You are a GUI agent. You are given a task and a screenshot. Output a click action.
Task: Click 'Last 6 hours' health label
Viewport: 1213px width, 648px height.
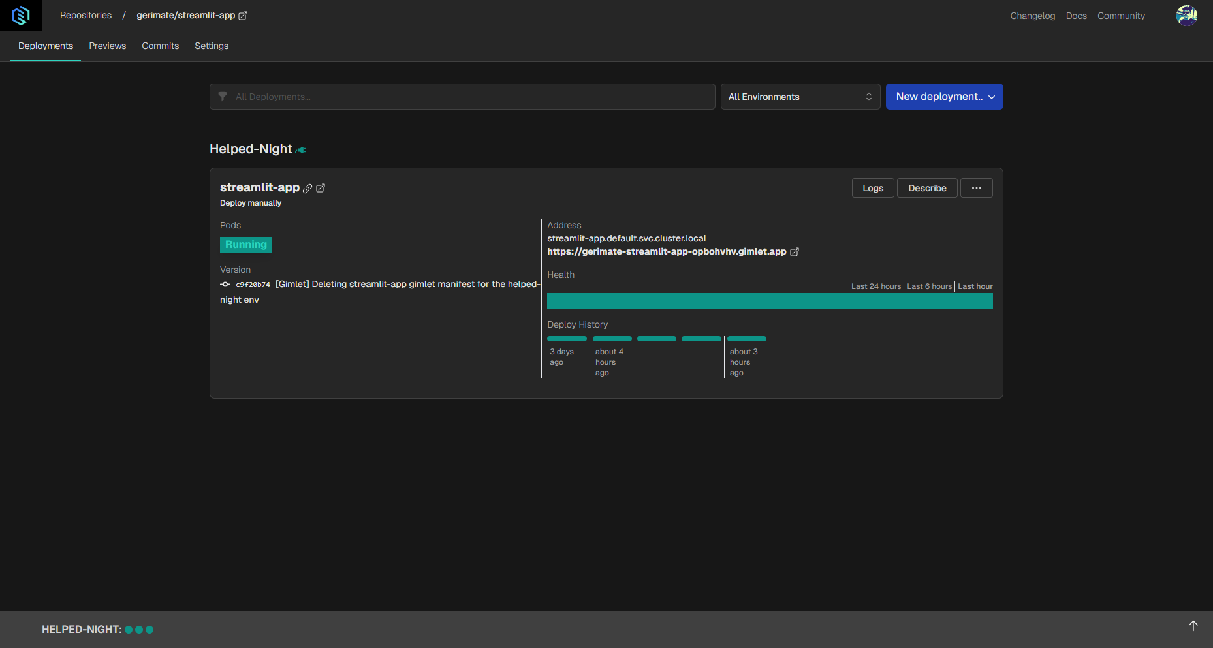930,286
